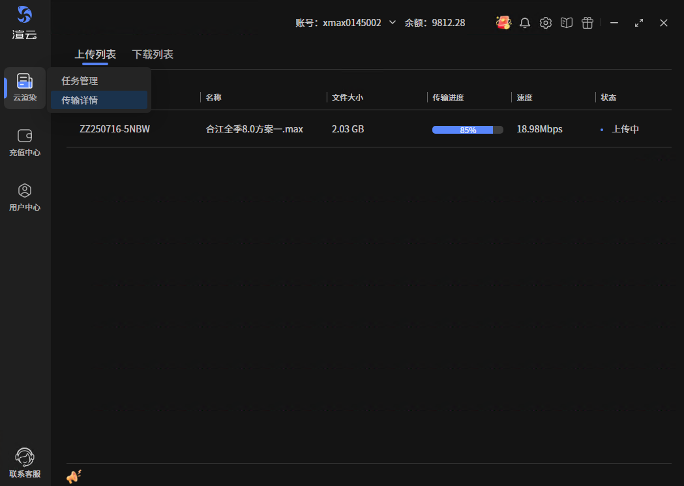Click the red envelope bonus icon
The height and width of the screenshot is (486, 684).
tap(503, 23)
